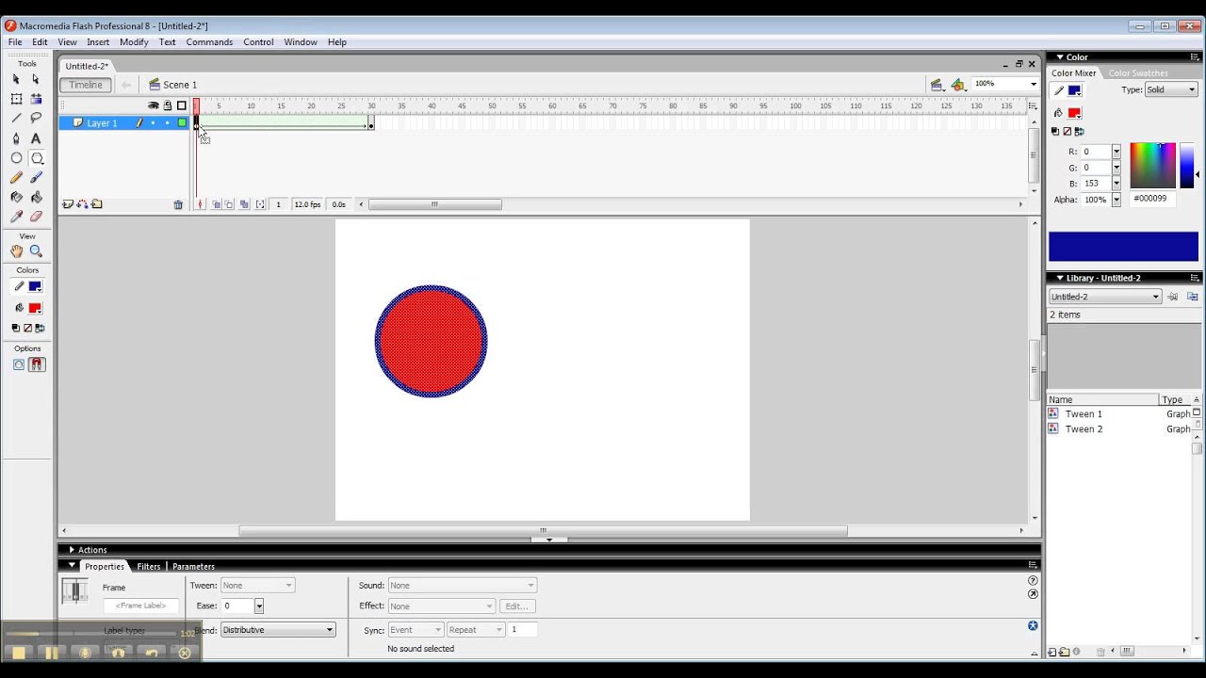
Task: Click the Properties panel help icon
Action: pos(1033,581)
